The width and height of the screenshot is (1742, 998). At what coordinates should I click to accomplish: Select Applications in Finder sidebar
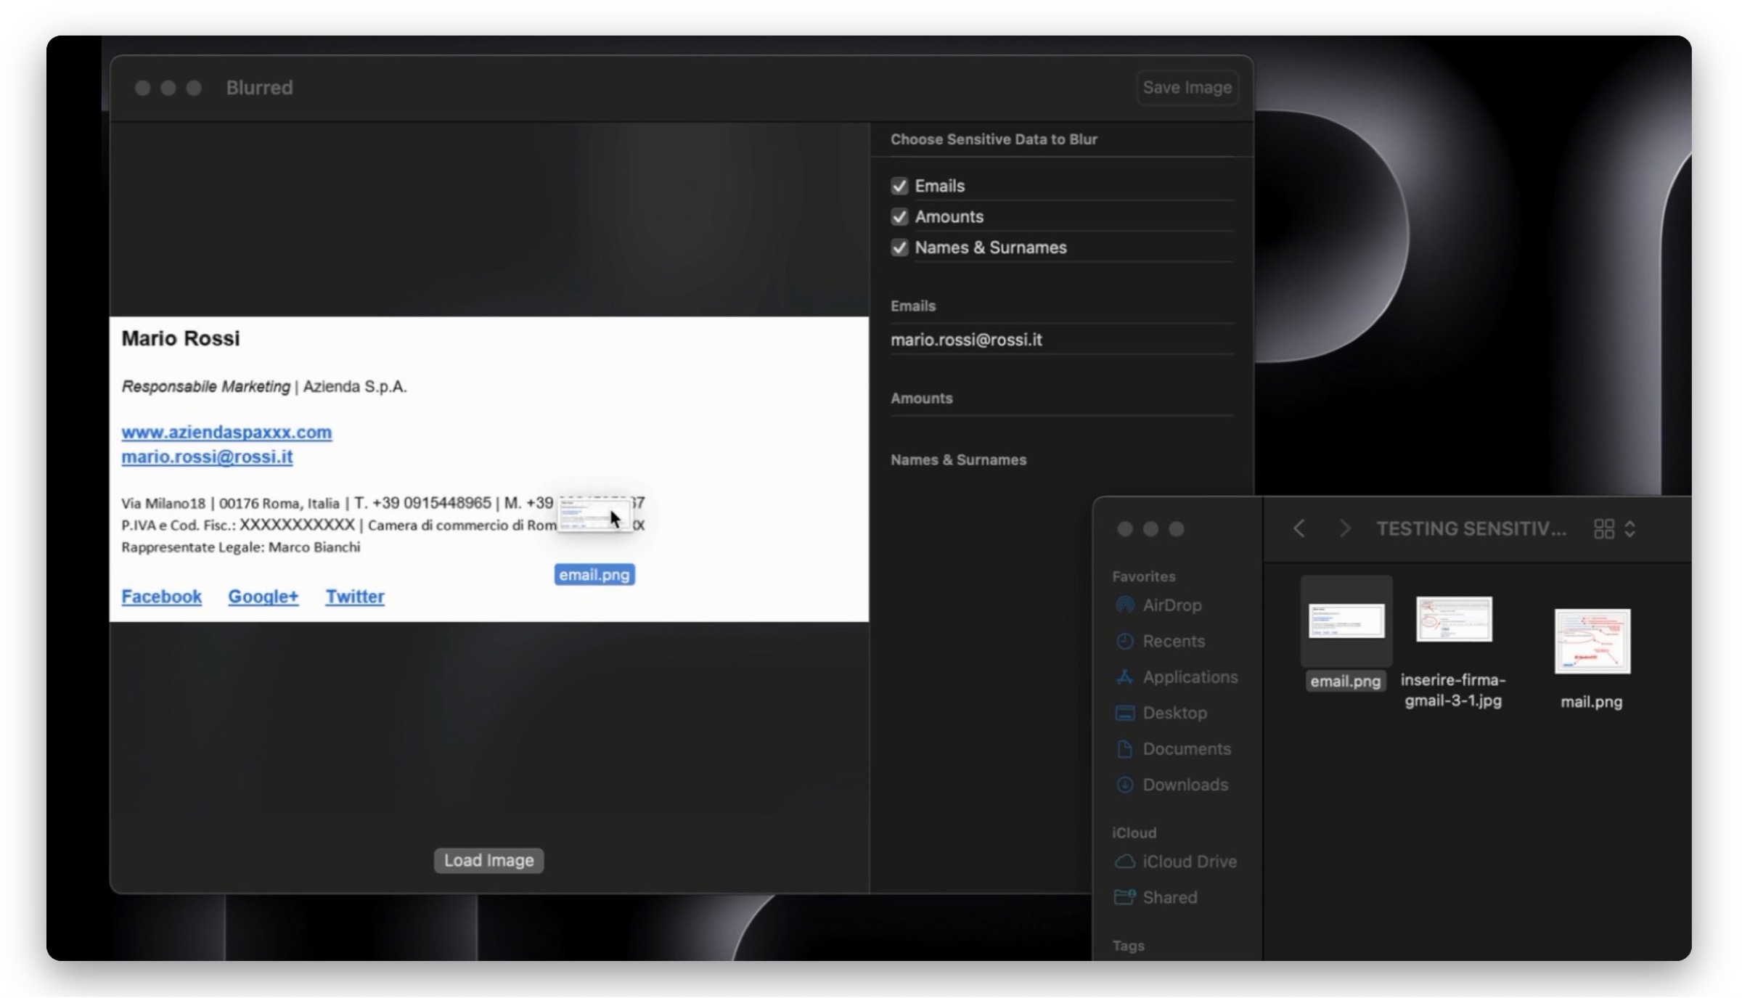[x=1190, y=676]
